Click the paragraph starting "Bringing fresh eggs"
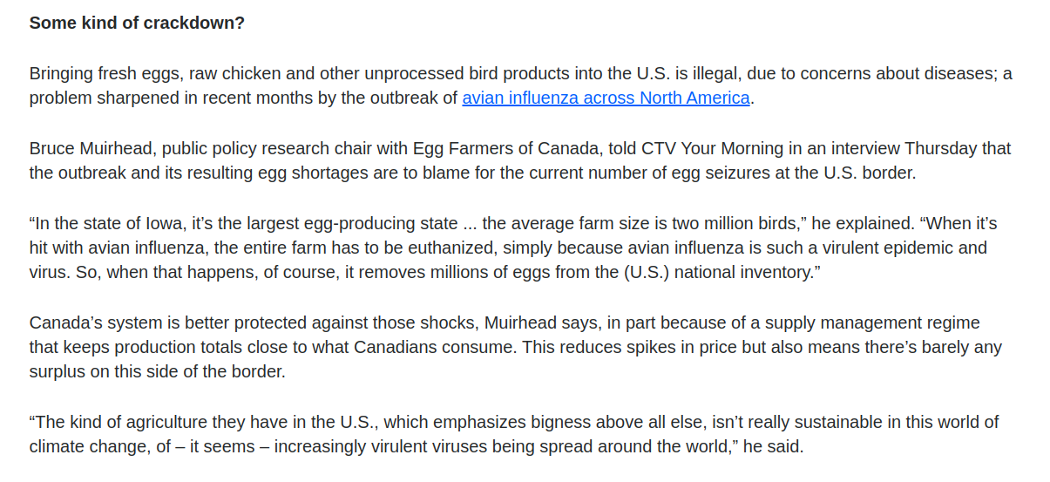 coord(349,74)
